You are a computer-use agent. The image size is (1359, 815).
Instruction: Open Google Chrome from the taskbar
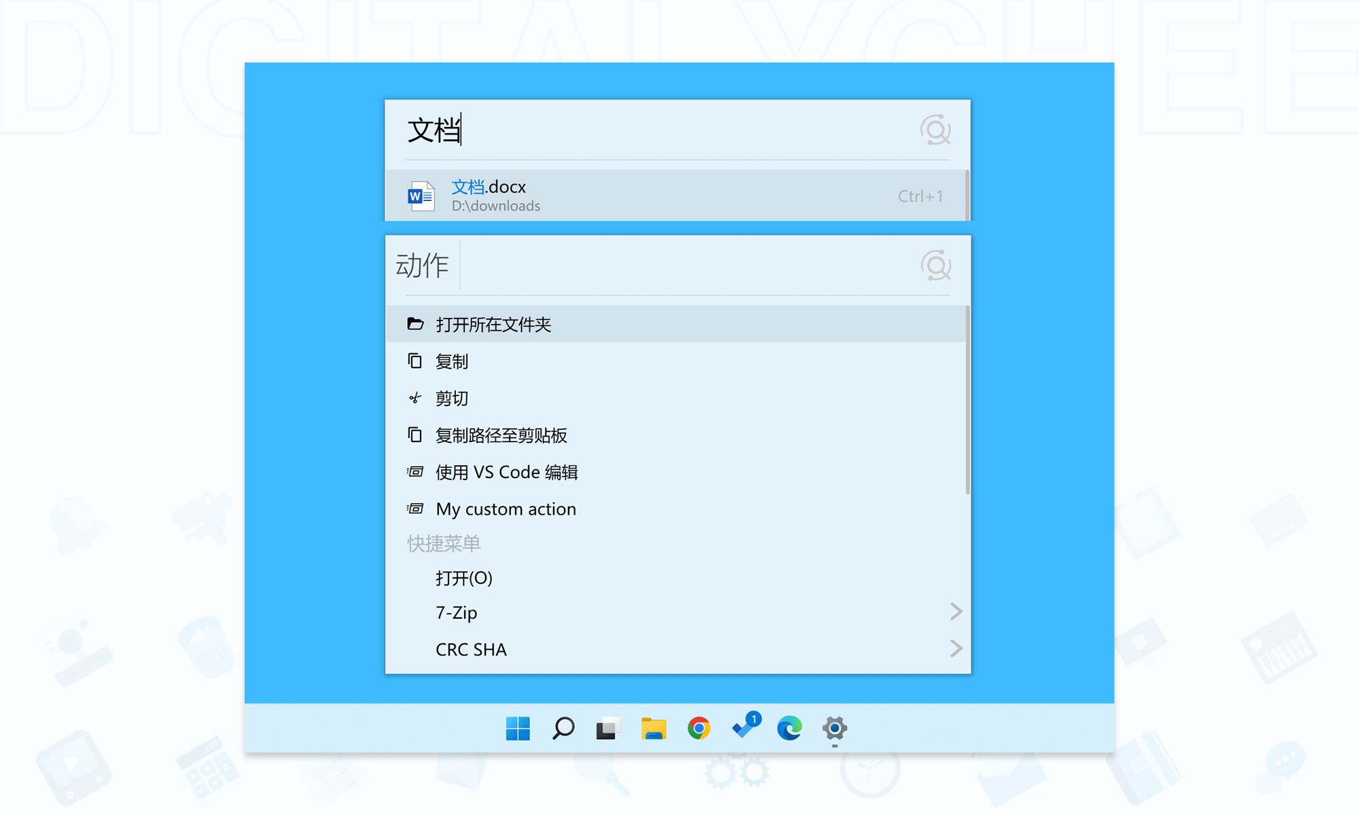tap(699, 728)
